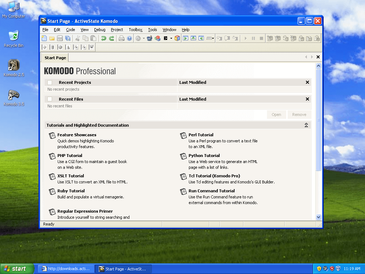Click the Step In debug icon
This screenshot has width=365, height=274.
[x=219, y=38]
